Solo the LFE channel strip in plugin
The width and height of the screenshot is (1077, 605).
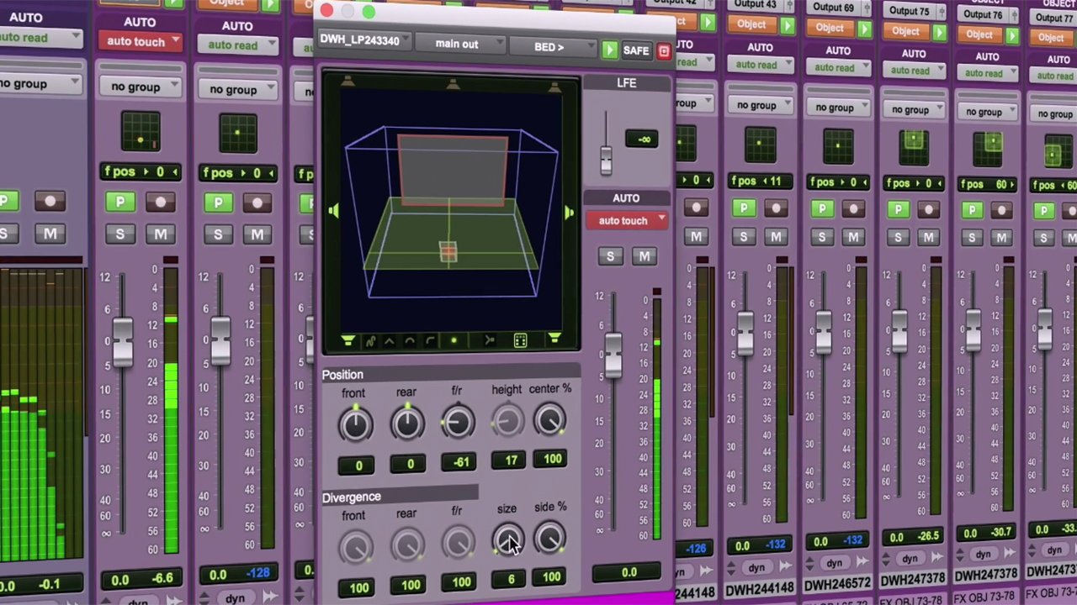pyautogui.click(x=610, y=256)
